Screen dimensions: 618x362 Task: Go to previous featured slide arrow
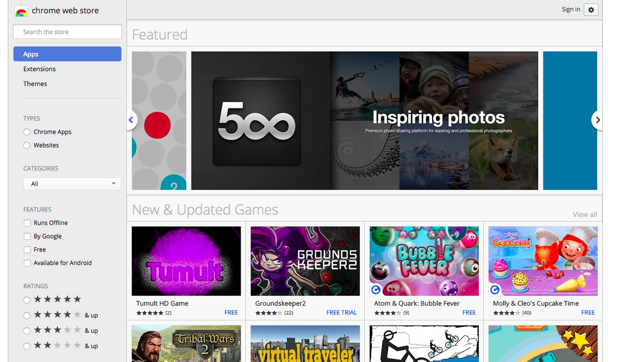(131, 120)
